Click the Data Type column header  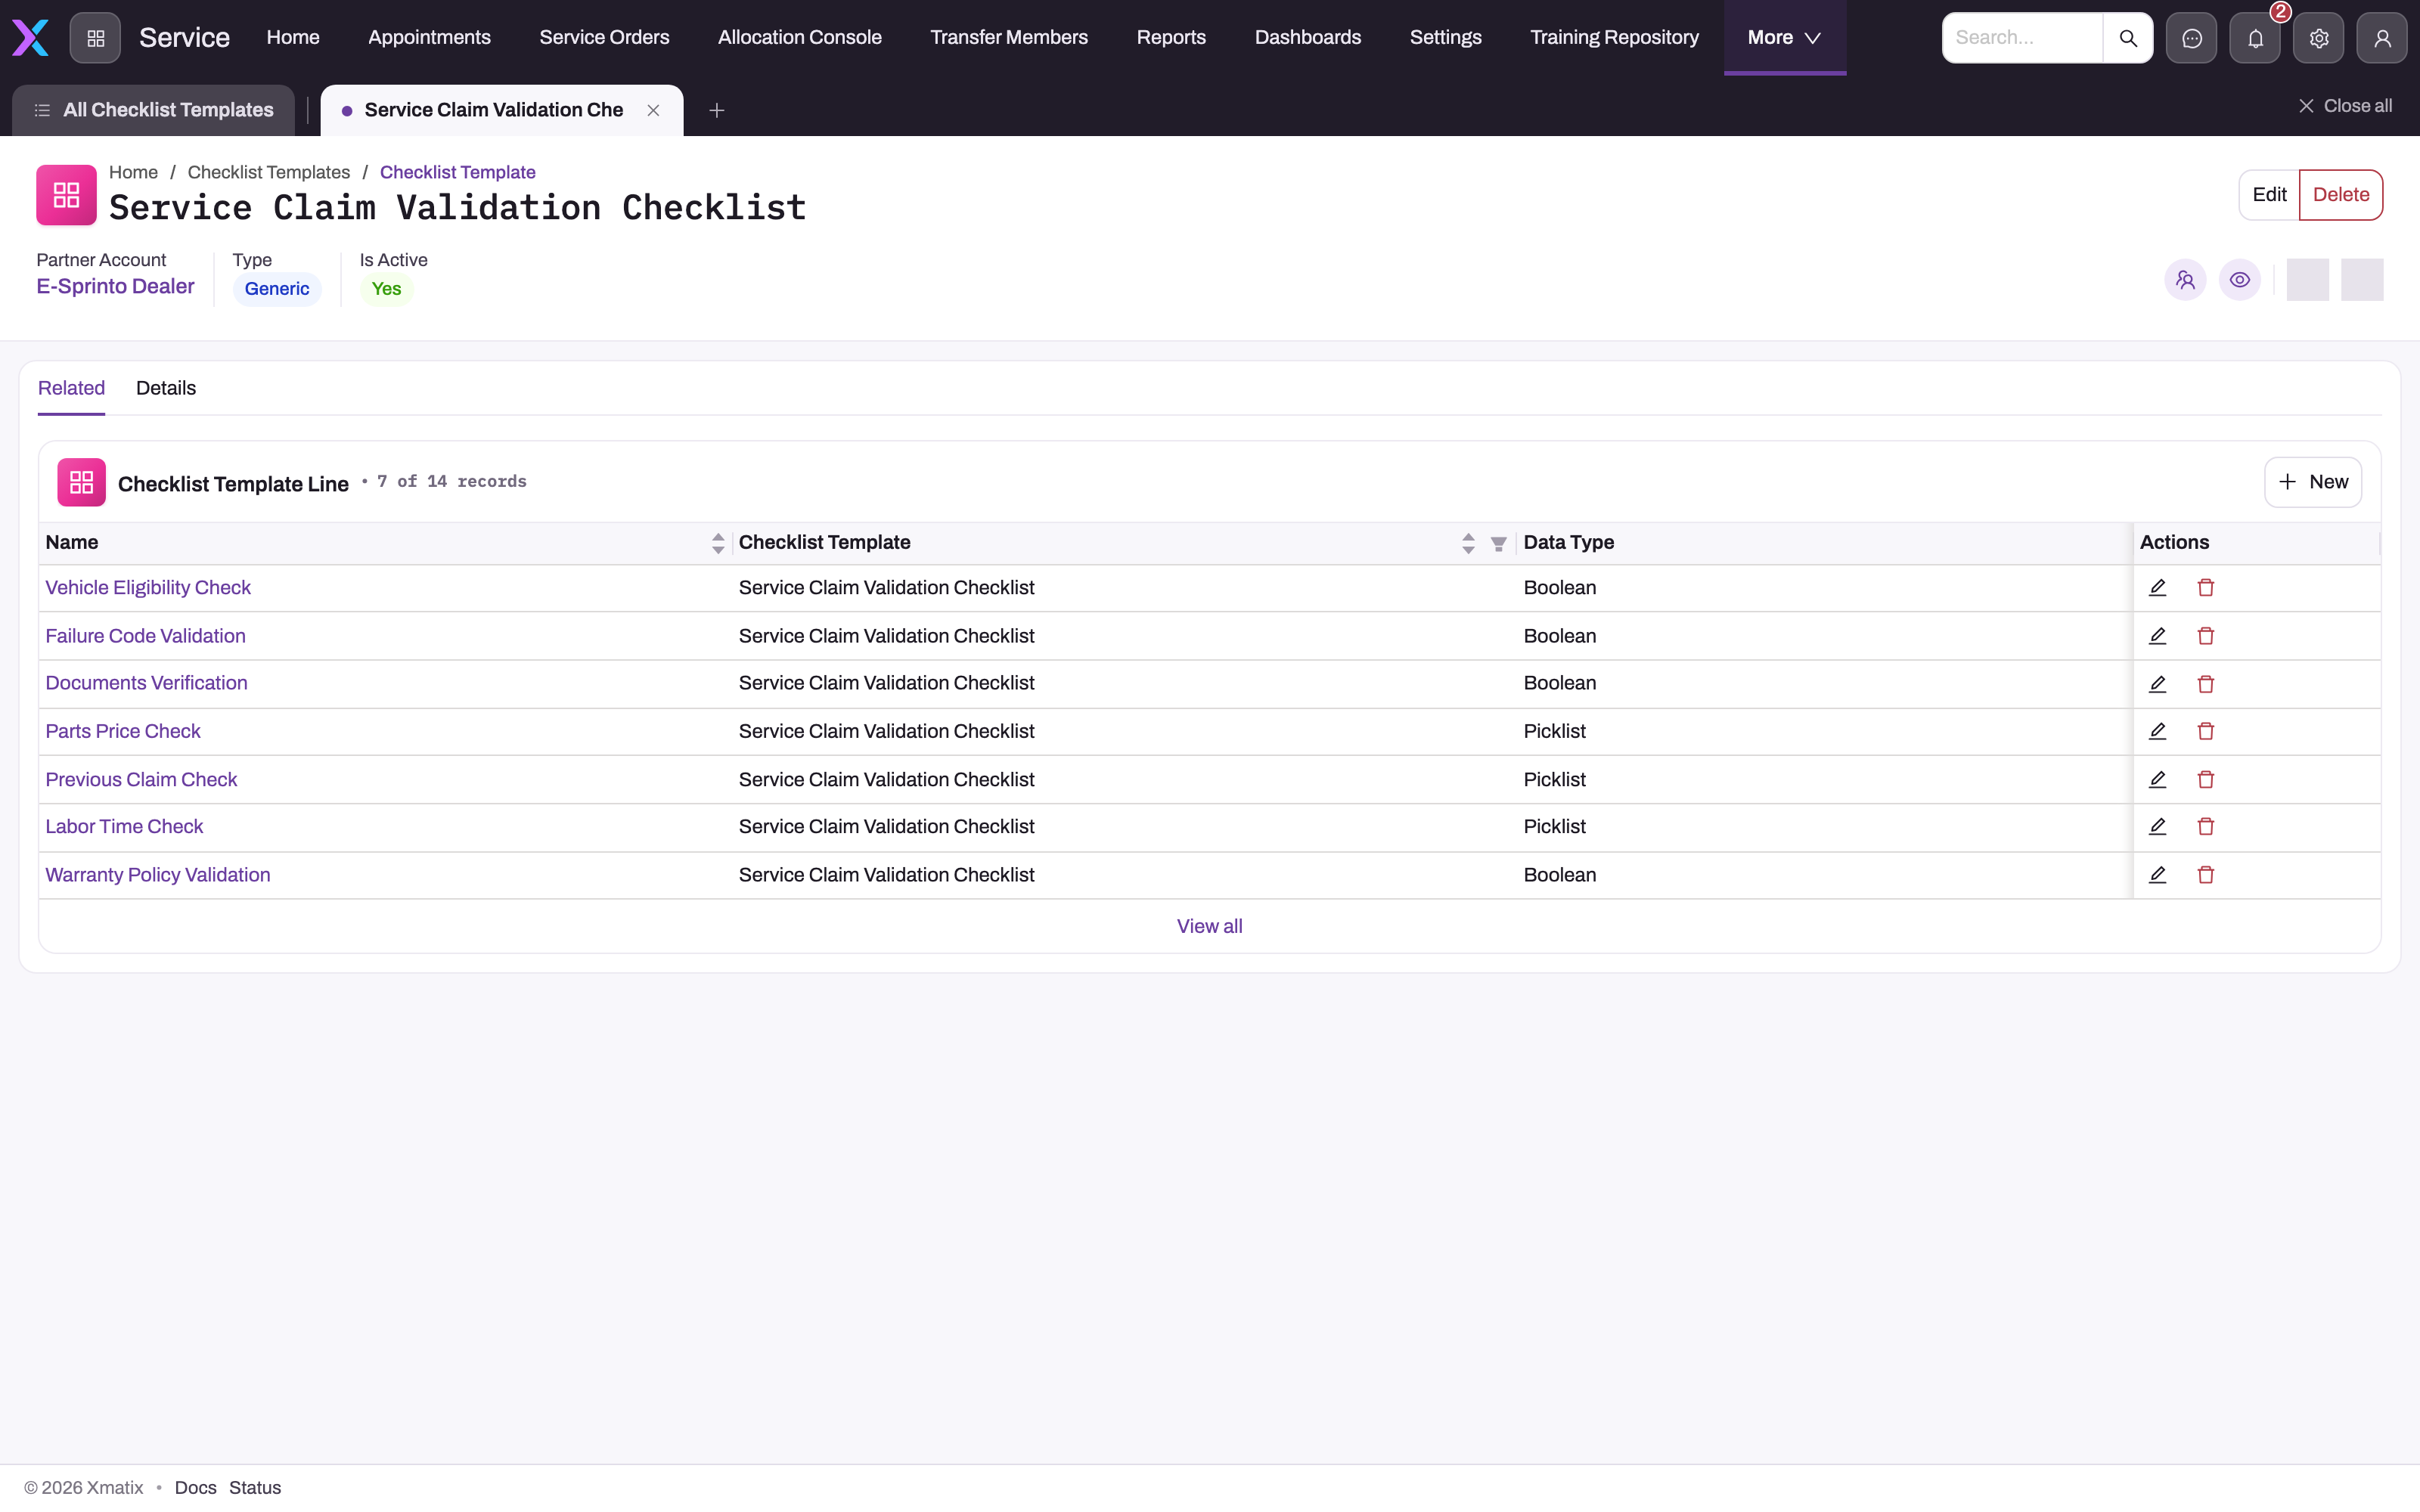(1569, 543)
